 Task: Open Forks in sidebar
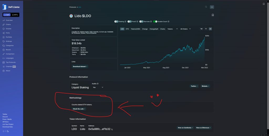(x=6, y=33)
